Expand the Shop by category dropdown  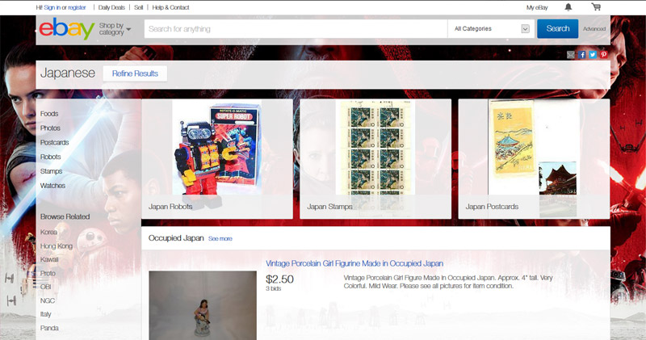(115, 29)
